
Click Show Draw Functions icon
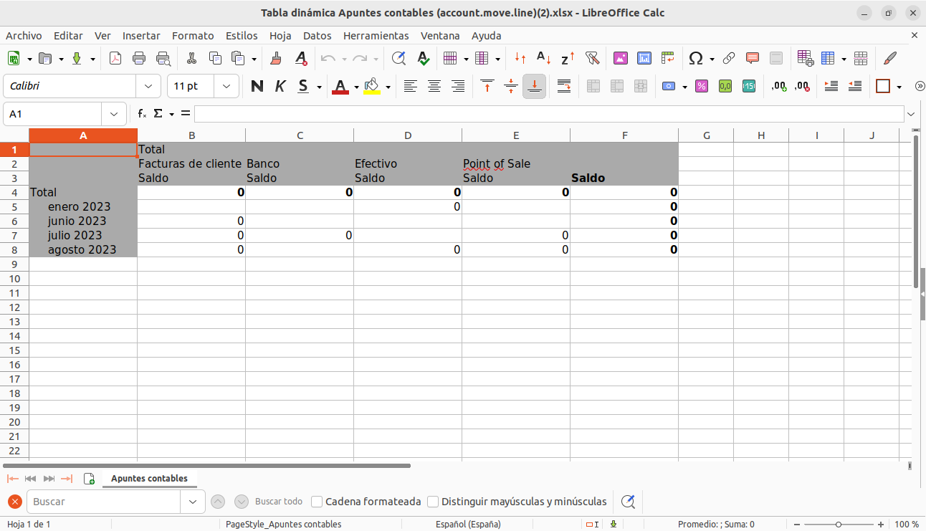coord(890,59)
